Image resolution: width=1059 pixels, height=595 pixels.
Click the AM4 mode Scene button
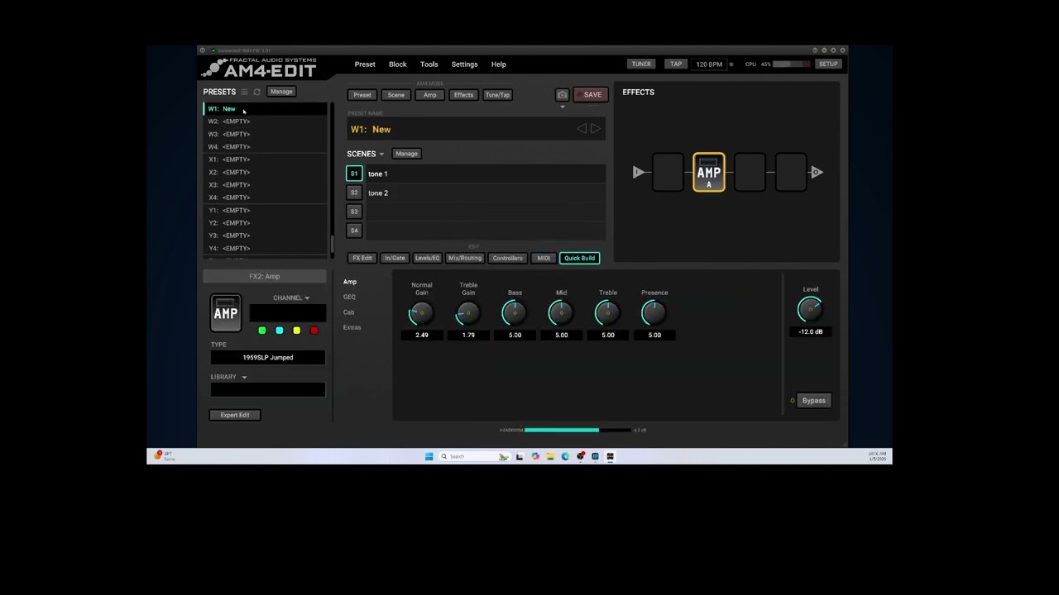(396, 95)
